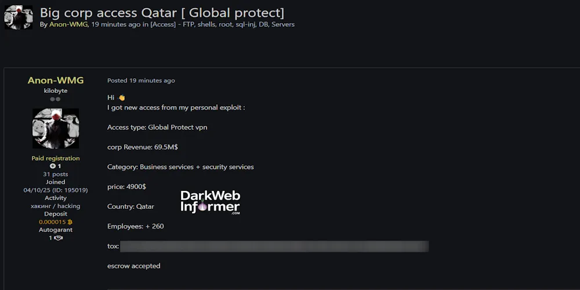
Task: Click the join date with ID 195019
Action: click(x=56, y=190)
